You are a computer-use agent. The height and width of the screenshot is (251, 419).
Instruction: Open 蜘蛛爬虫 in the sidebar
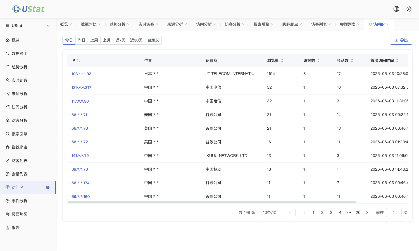coord(28,147)
